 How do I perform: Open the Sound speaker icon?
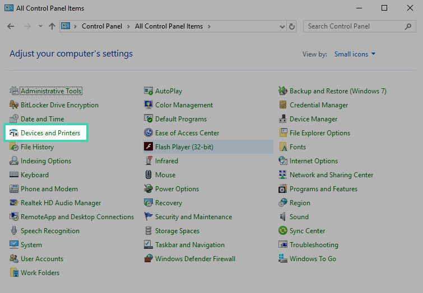click(283, 217)
